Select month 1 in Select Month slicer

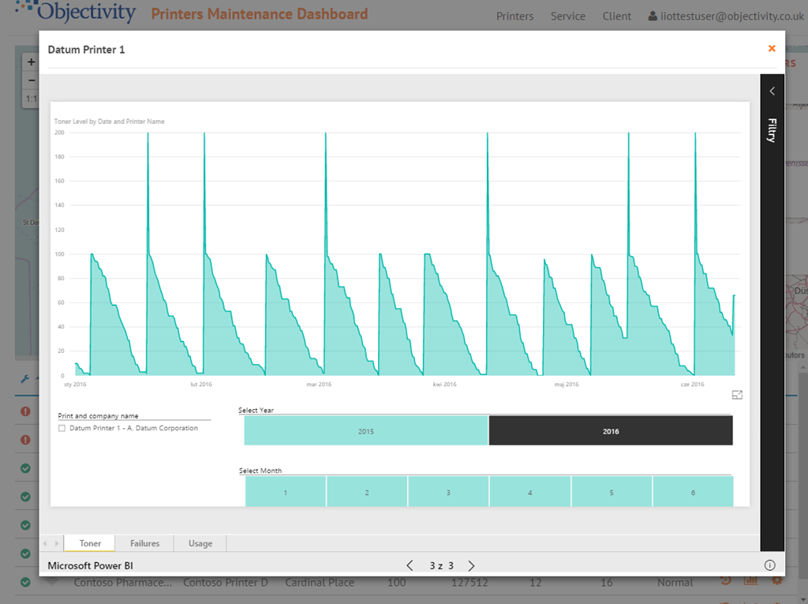(286, 492)
